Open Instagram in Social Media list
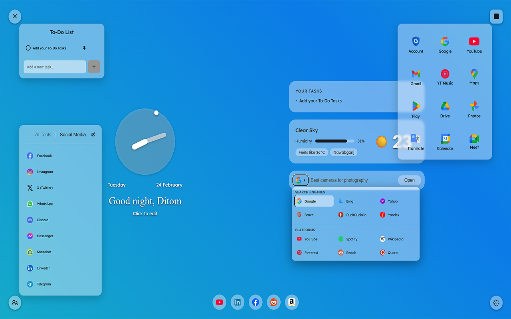 (60, 172)
